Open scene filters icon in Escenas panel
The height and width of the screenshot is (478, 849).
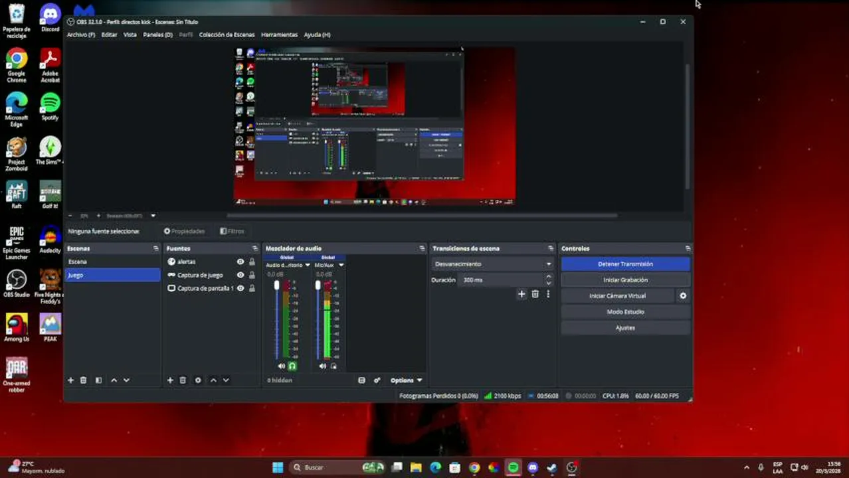[98, 380]
